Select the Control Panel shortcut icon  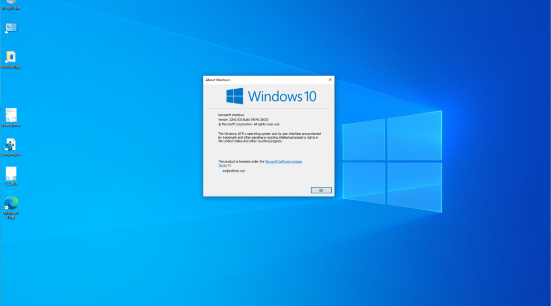click(x=11, y=28)
